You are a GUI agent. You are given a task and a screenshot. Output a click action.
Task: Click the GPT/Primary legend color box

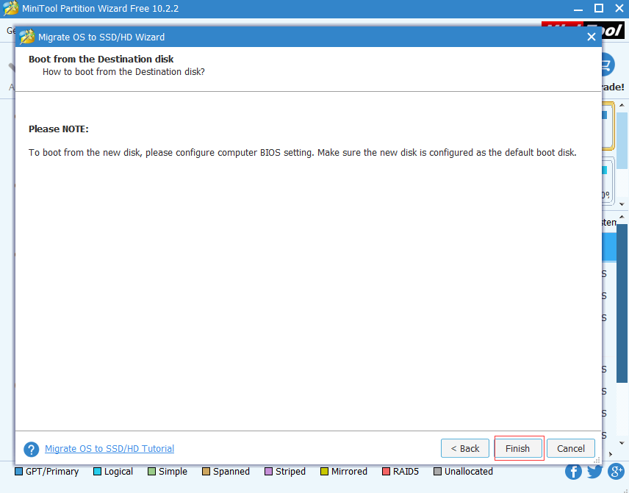tap(19, 472)
